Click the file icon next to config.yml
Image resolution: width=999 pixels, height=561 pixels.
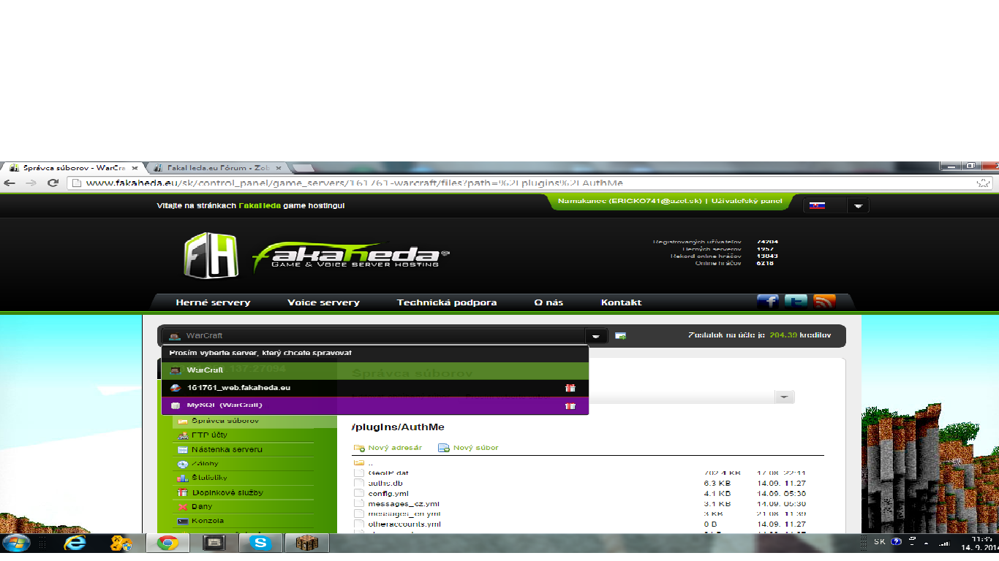pos(359,493)
